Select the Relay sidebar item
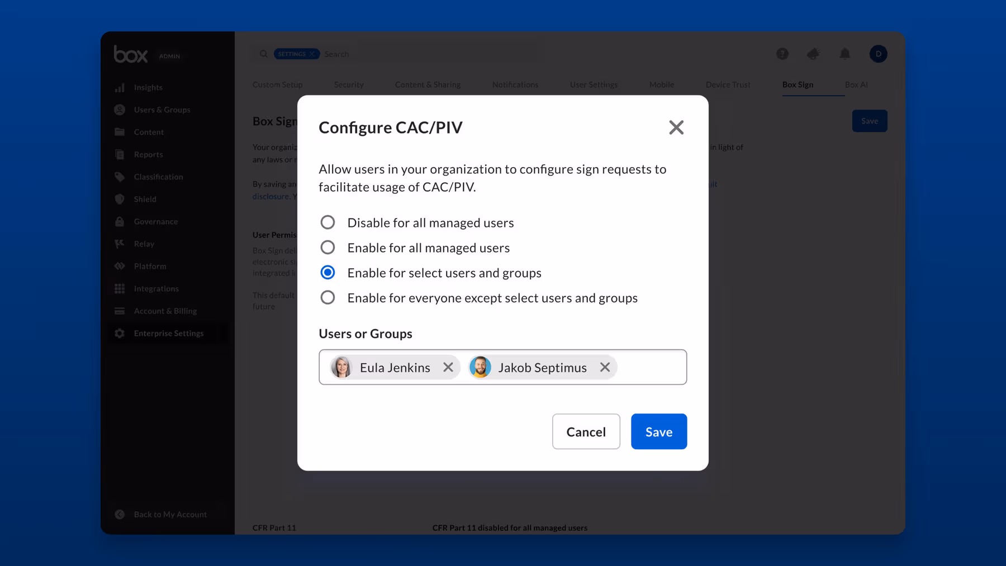Screen dimensions: 1006x566 [x=144, y=244]
